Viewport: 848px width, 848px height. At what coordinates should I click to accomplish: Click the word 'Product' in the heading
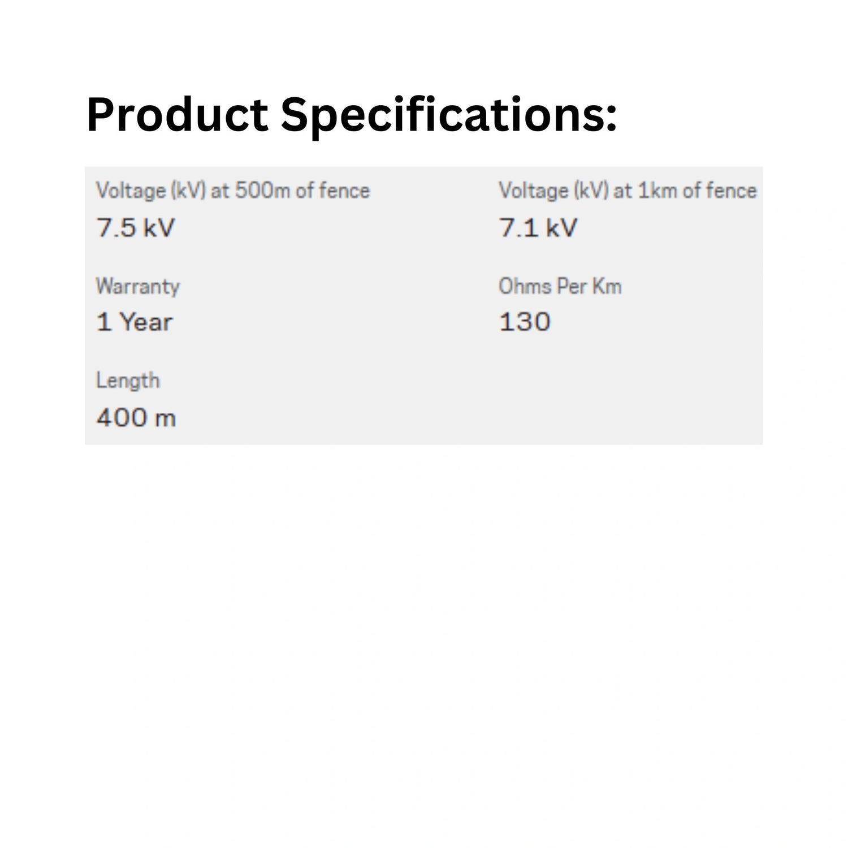tap(177, 115)
